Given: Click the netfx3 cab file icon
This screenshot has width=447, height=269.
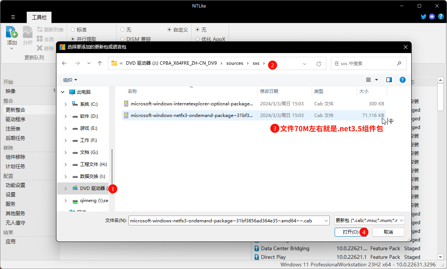Looking at the screenshot, I should coord(126,115).
